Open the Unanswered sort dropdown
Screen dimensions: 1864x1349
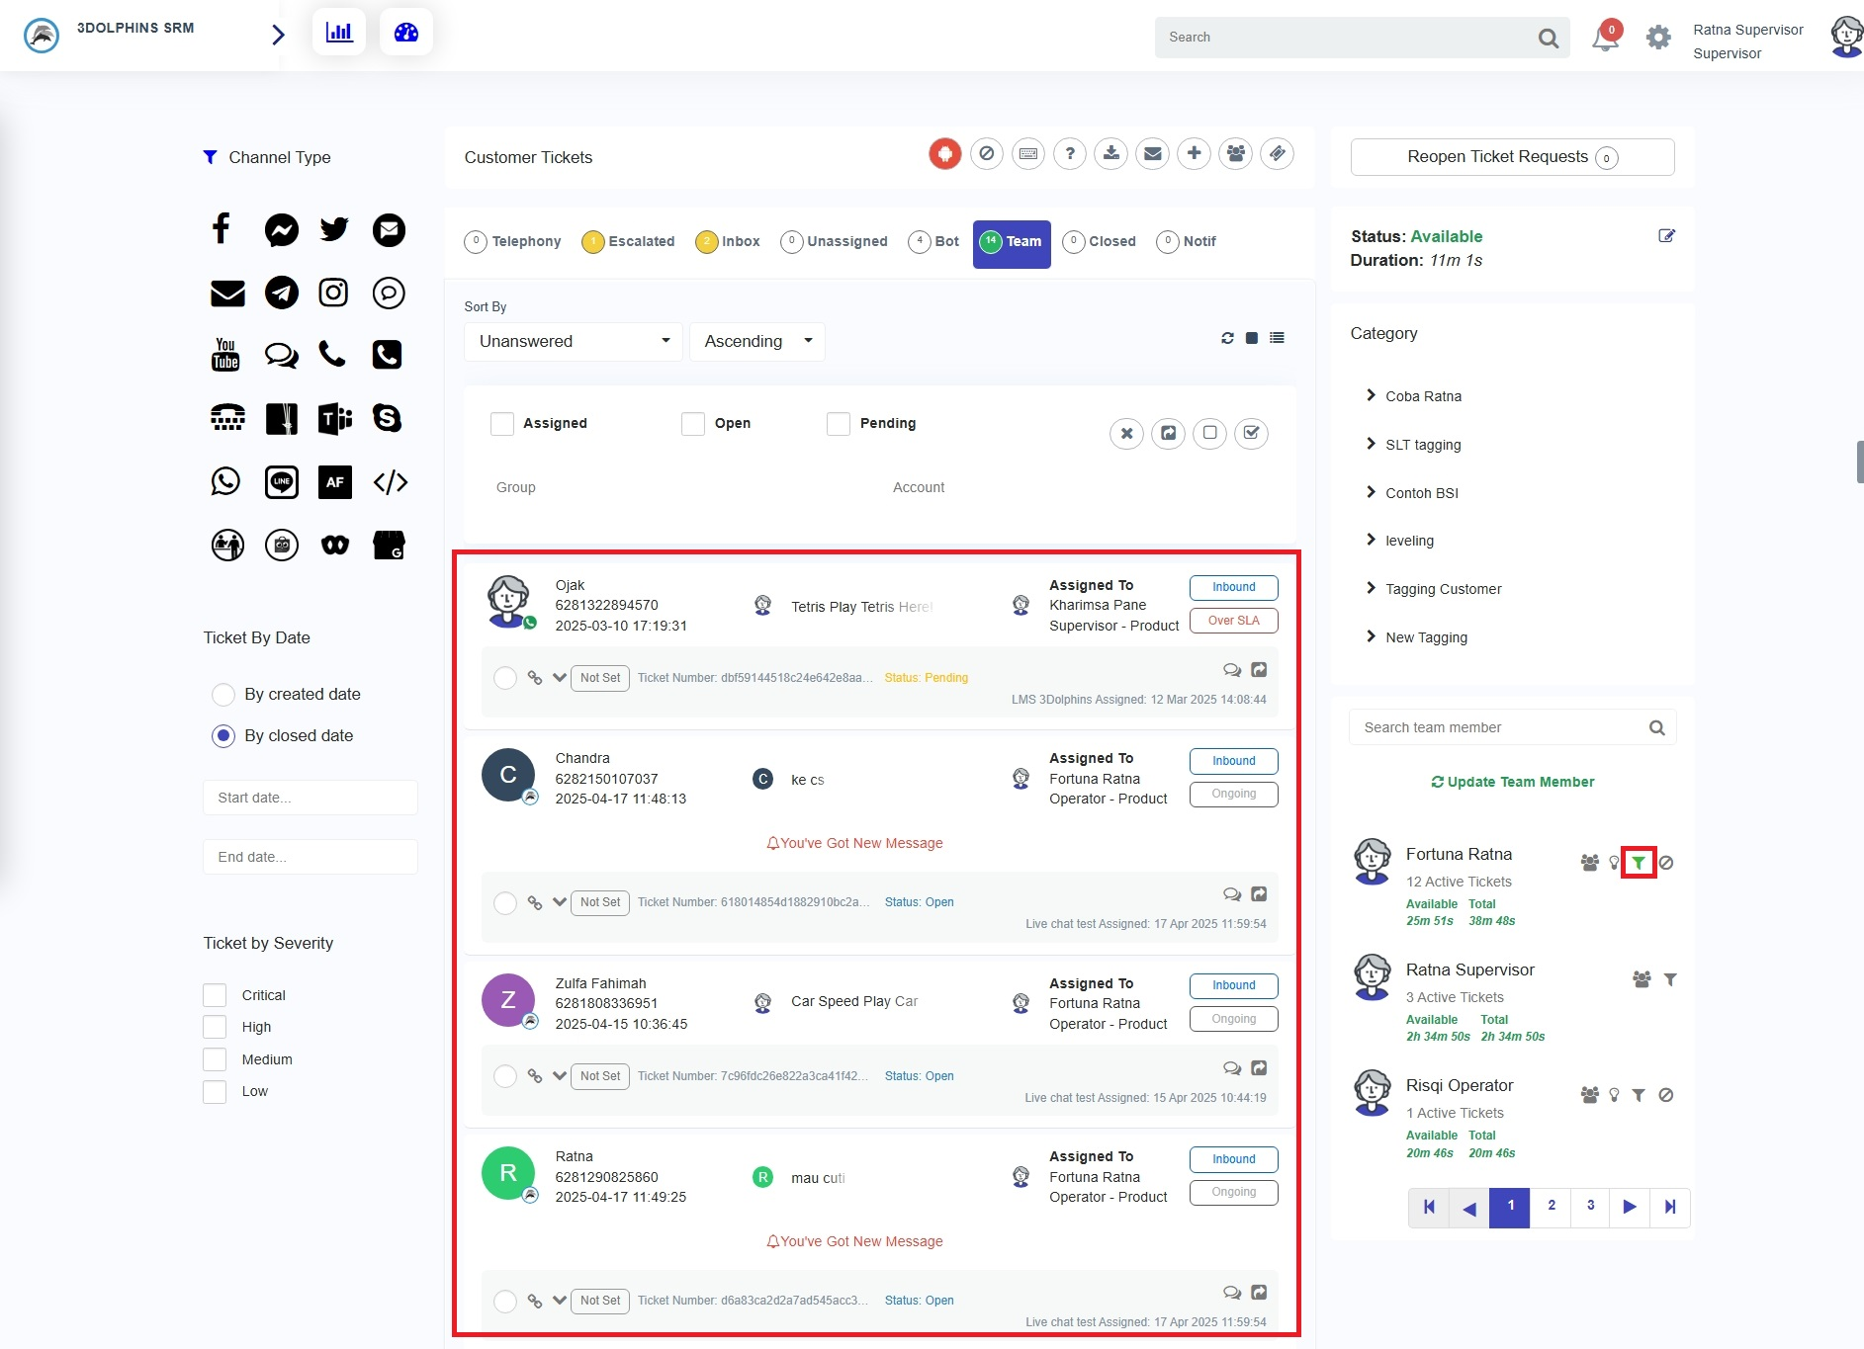point(573,342)
